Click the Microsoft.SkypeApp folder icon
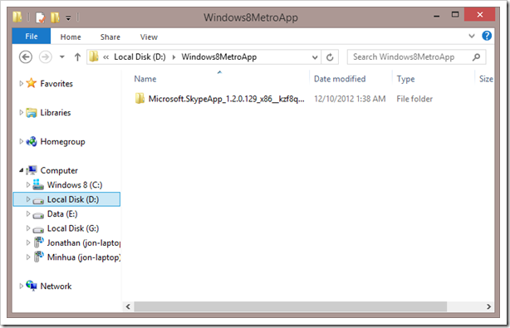 (140, 99)
